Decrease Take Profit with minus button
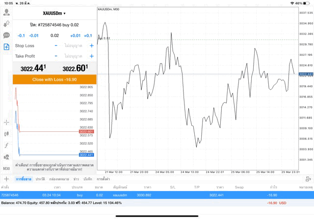The height and width of the screenshot is (219, 314). (x=56, y=56)
